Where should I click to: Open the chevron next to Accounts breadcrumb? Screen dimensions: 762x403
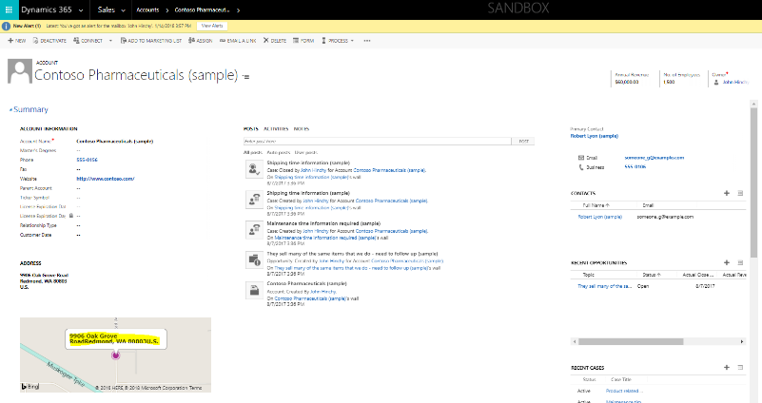(x=167, y=10)
